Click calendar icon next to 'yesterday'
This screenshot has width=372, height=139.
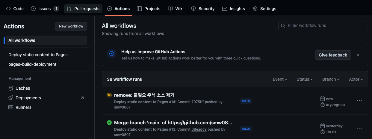[x=323, y=126]
